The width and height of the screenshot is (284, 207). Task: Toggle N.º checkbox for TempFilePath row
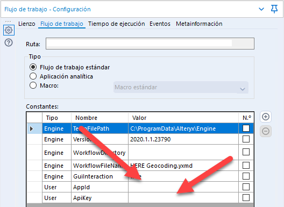(246, 128)
